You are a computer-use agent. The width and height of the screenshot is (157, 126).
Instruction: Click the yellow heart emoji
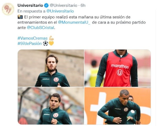51,43
